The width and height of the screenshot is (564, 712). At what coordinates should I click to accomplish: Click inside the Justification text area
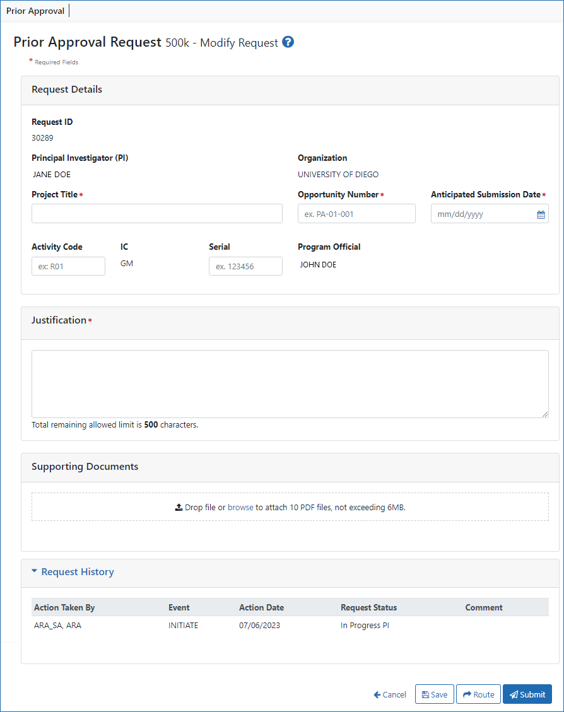coord(290,384)
